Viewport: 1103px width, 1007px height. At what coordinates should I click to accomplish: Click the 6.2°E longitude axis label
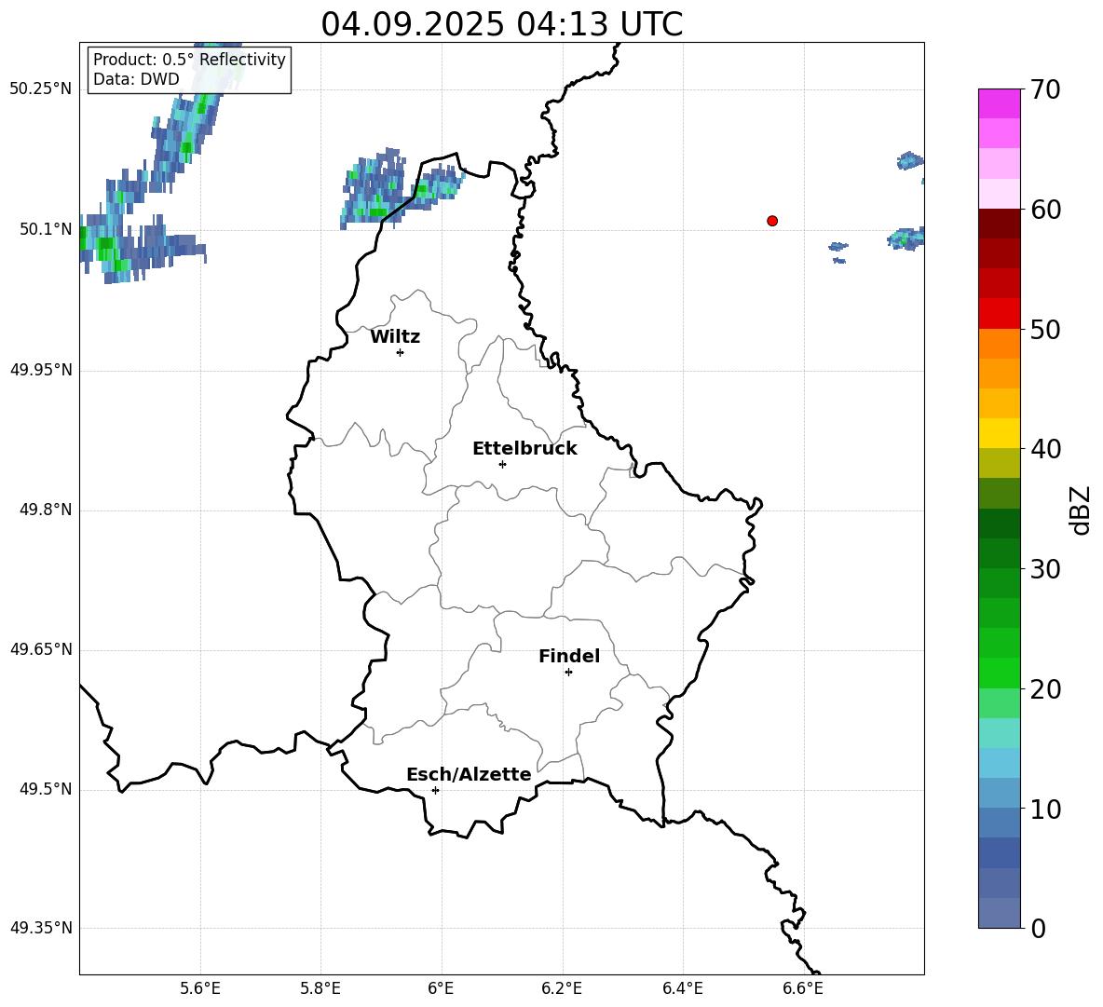pyautogui.click(x=562, y=989)
